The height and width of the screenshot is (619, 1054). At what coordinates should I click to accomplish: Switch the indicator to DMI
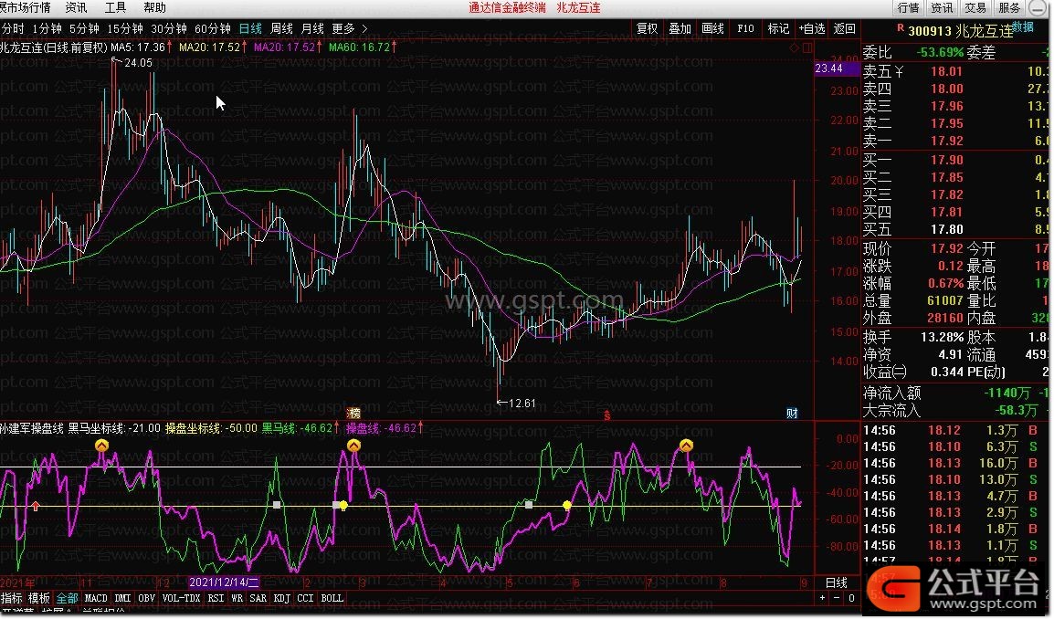point(122,598)
